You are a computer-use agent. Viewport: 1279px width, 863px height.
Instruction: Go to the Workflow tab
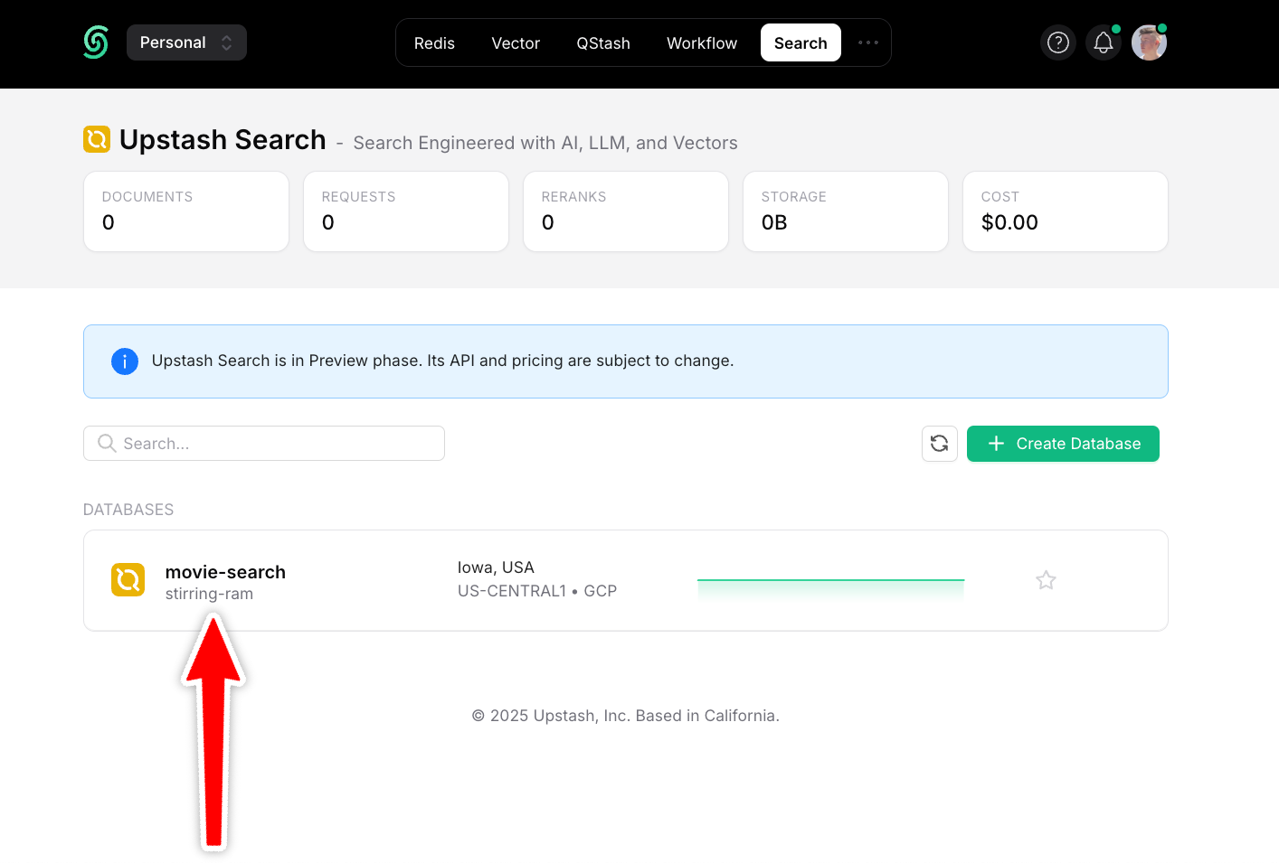point(702,42)
